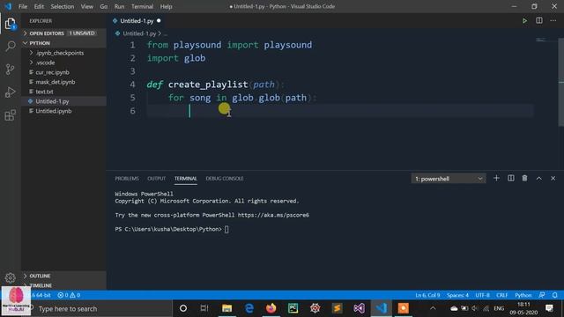The height and width of the screenshot is (317, 564).
Task: Expand the .vscode folder
Action: (63, 63)
